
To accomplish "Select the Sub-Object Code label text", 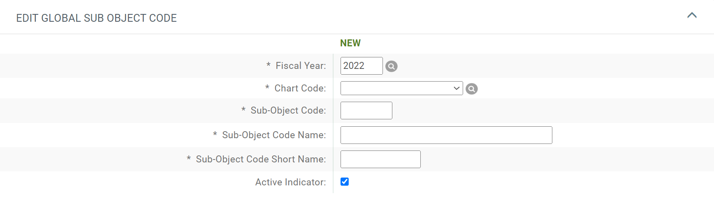I will [x=288, y=110].
